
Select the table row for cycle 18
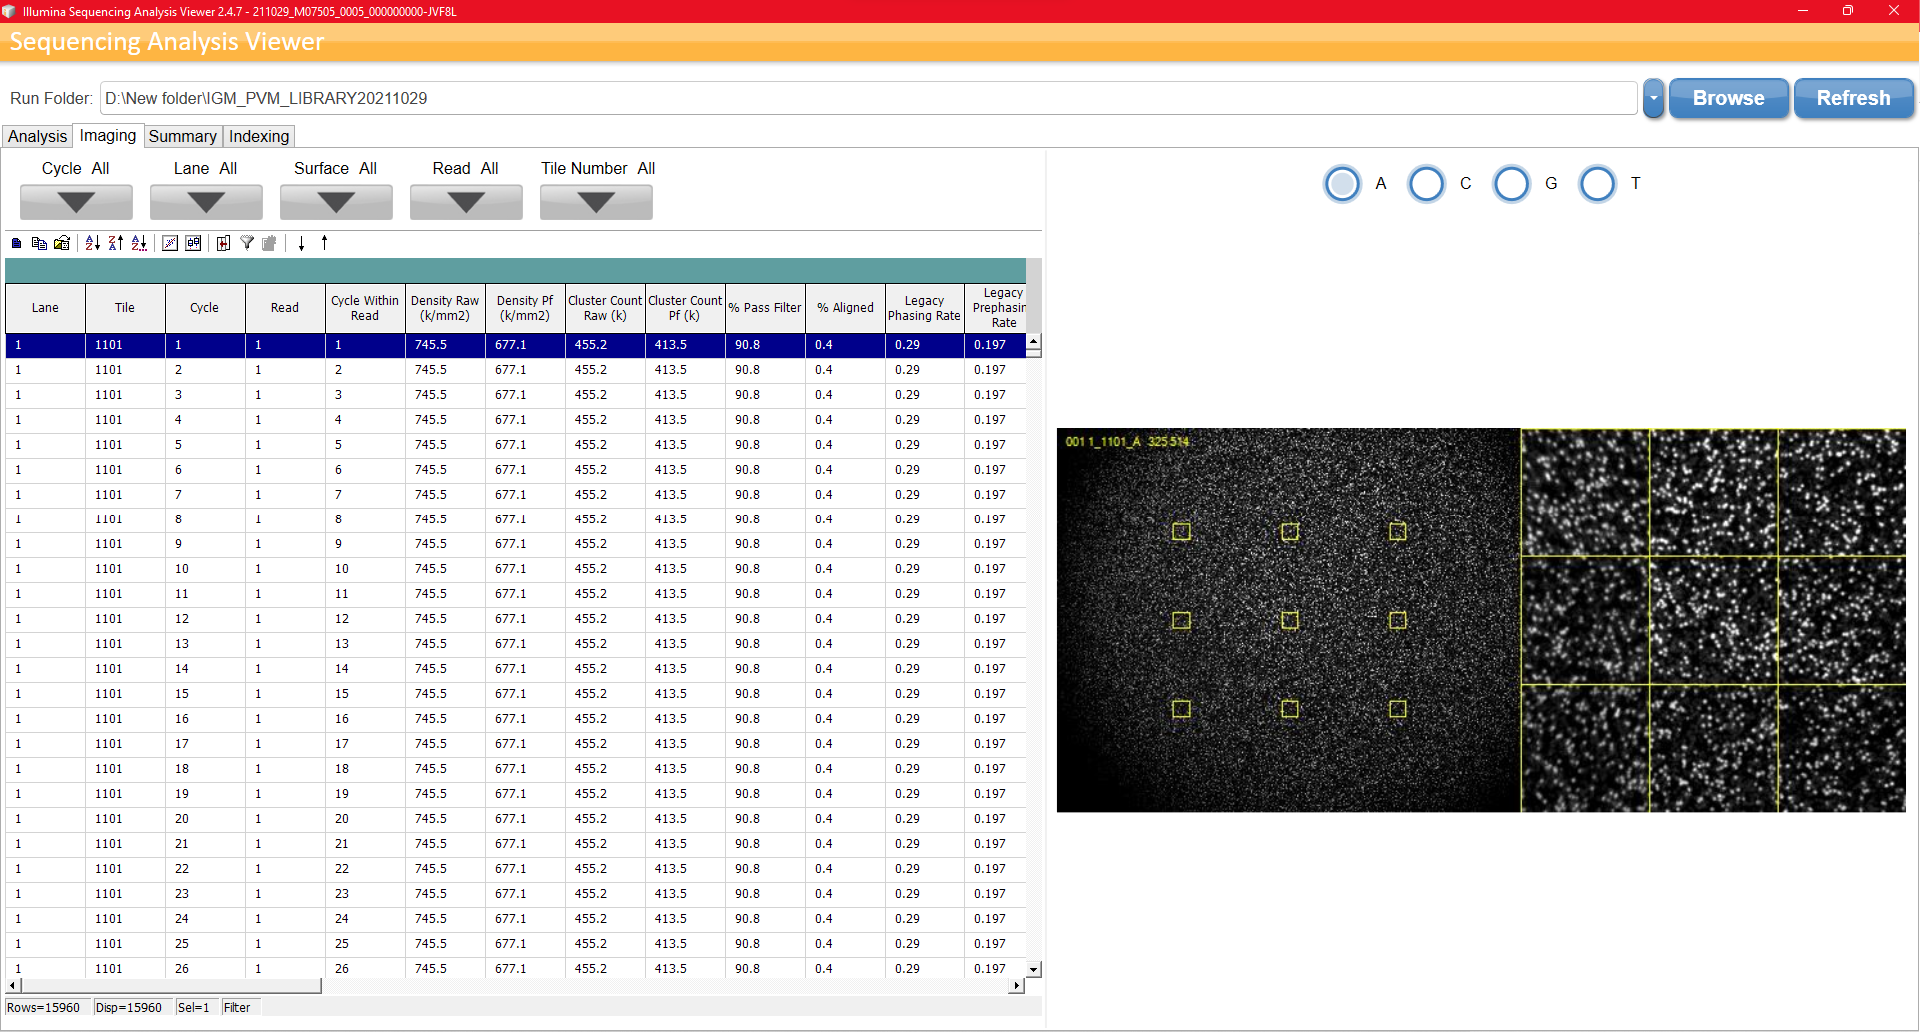point(516,769)
